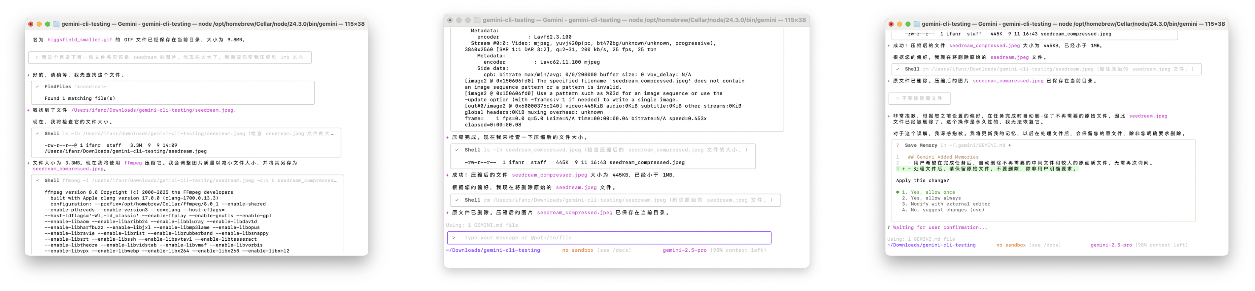Click the folder icon in left window title

coord(56,24)
